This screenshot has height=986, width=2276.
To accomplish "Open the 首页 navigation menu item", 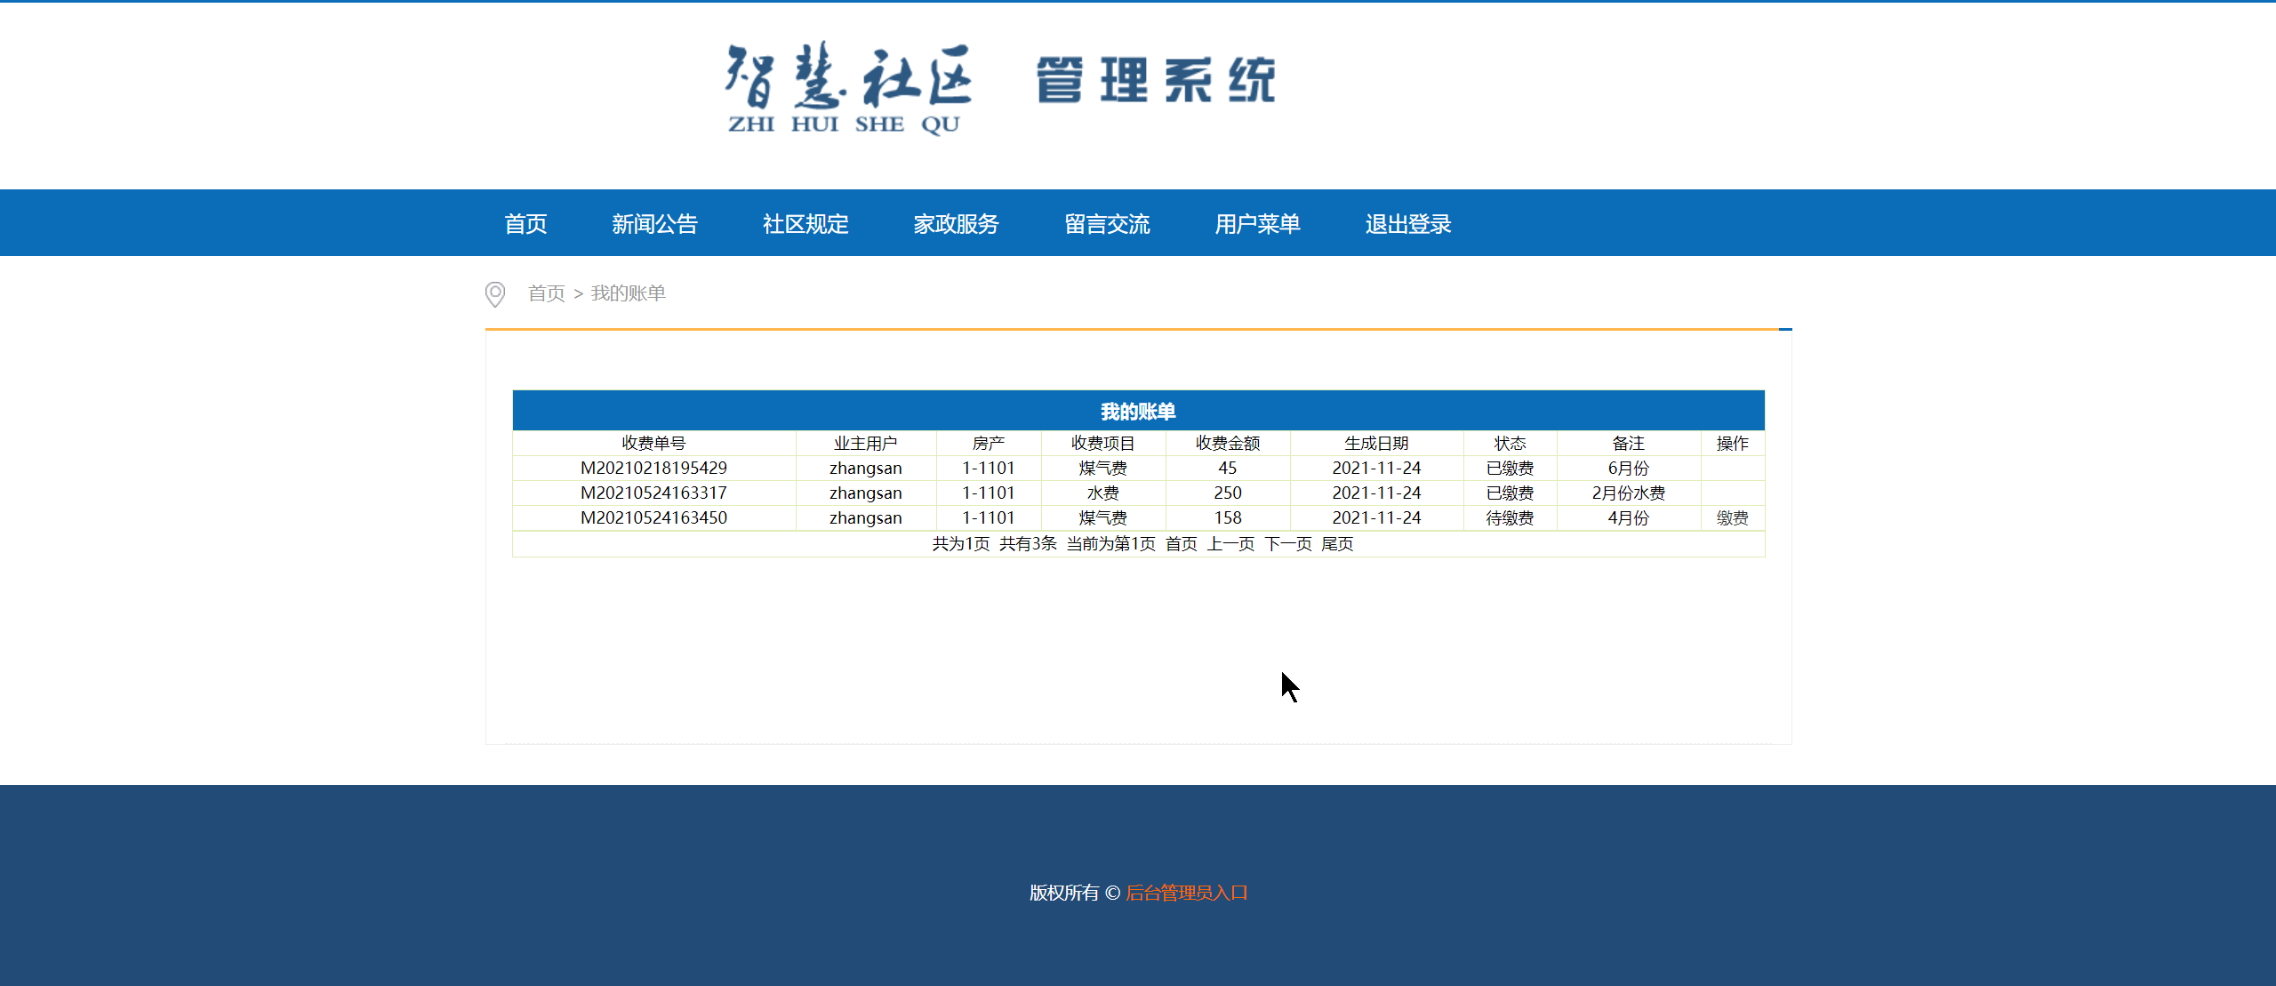I will click(525, 224).
